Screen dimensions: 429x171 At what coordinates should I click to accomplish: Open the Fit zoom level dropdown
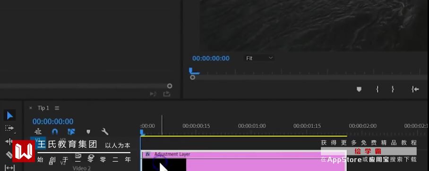(x=259, y=58)
